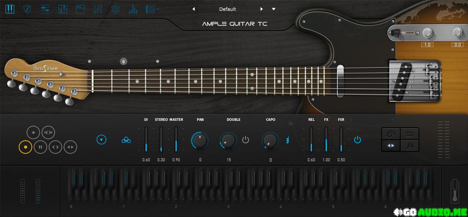Click the 0.30 STEREO value

161,160
